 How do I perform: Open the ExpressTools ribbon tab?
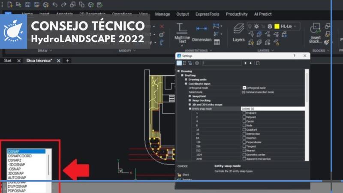pyautogui.click(x=207, y=14)
